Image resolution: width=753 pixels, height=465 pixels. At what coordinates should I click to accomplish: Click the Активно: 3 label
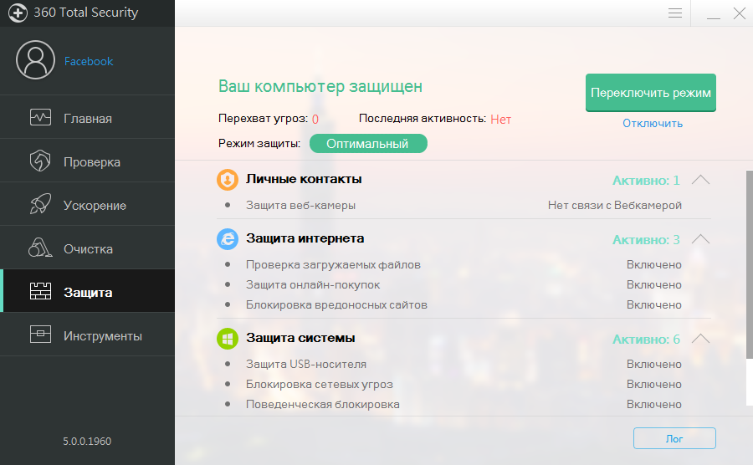tap(647, 239)
